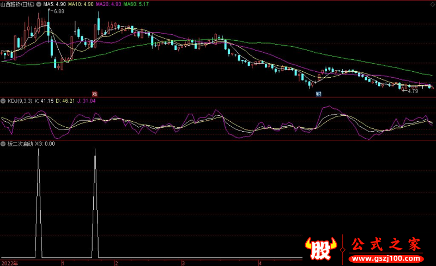Click the red 涨 marker icon
Screen dimensions: 436x266
[x=94, y=93]
